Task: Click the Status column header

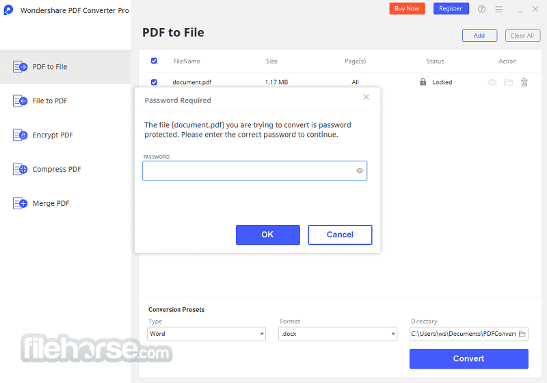Action: 435,61
